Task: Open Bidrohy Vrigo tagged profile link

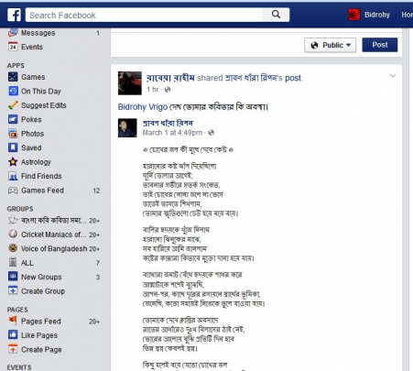Action: (143, 107)
